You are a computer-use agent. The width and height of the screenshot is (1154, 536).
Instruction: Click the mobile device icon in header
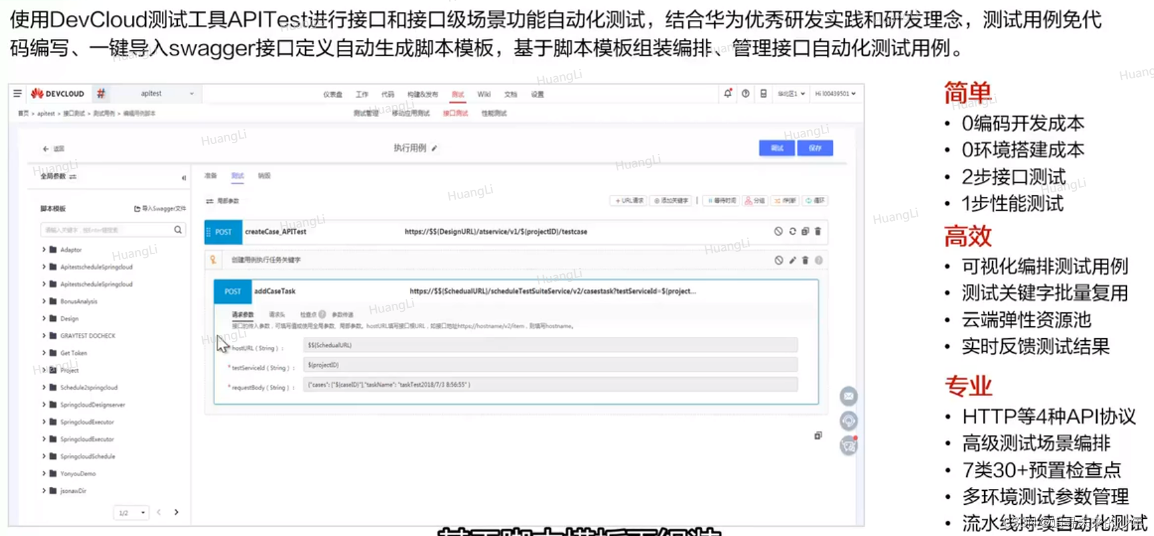(763, 94)
